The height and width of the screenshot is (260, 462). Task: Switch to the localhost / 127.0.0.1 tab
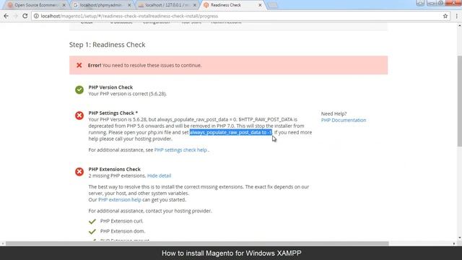(x=167, y=5)
